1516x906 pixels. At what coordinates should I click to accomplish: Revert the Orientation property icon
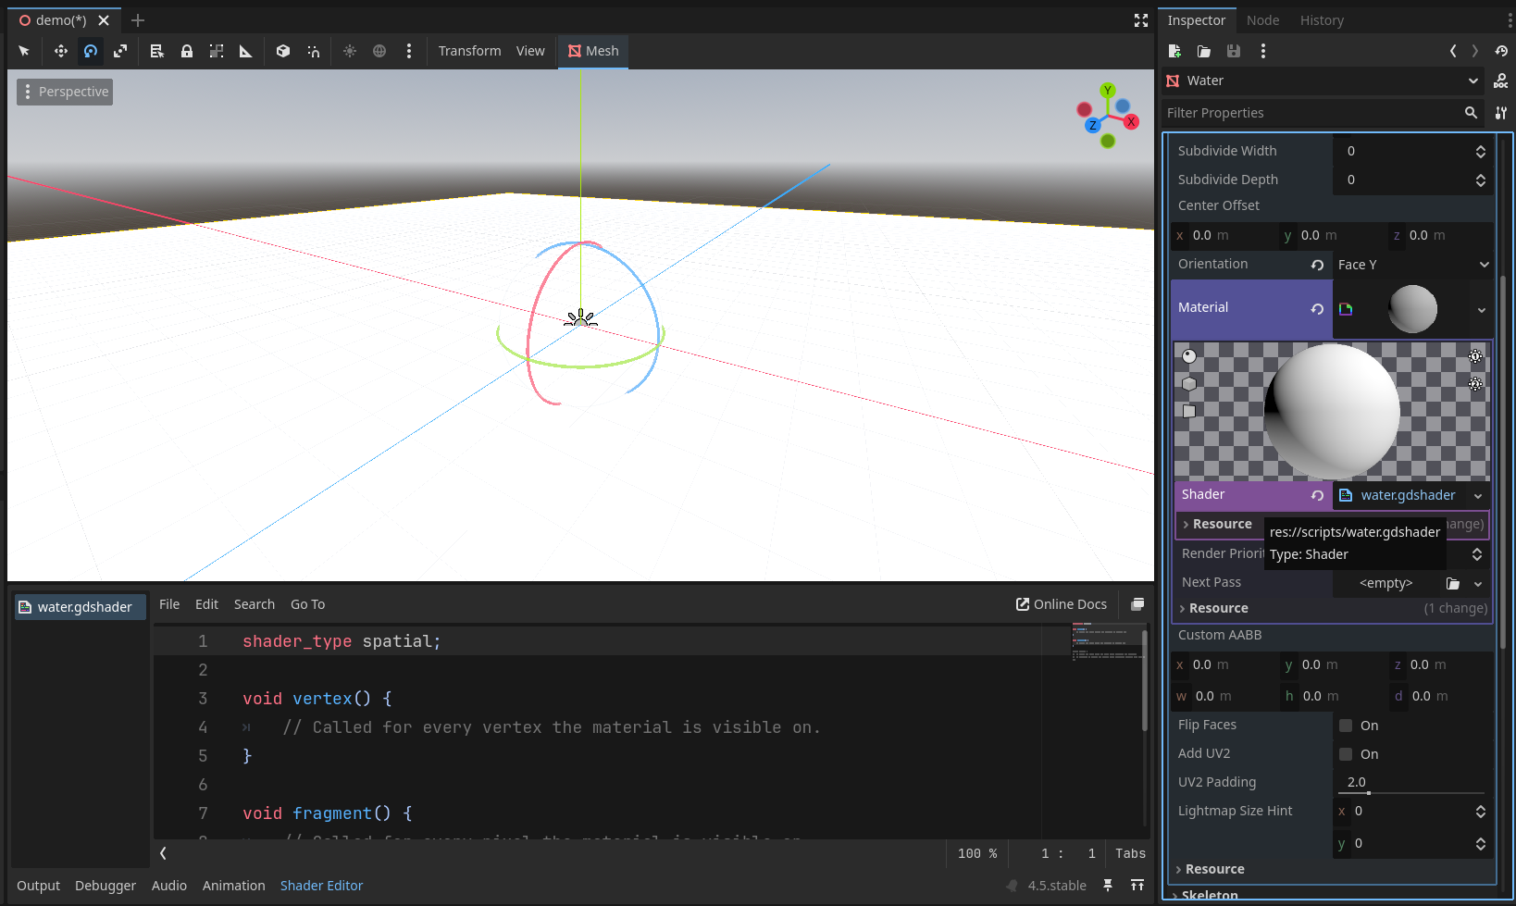(1317, 265)
